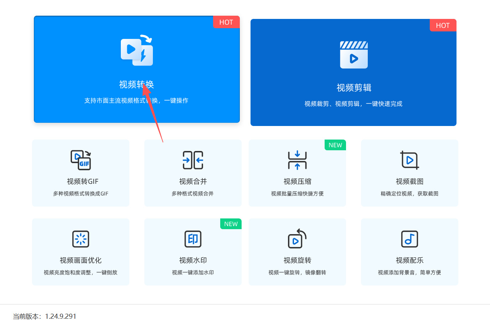Viewport: 490px width, 328px height.
Task: Click the 视频水印 card title
Action: click(193, 260)
